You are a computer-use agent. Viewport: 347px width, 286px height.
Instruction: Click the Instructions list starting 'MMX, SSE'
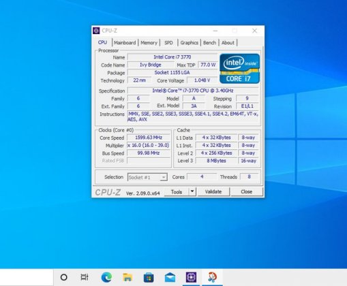[193, 116]
